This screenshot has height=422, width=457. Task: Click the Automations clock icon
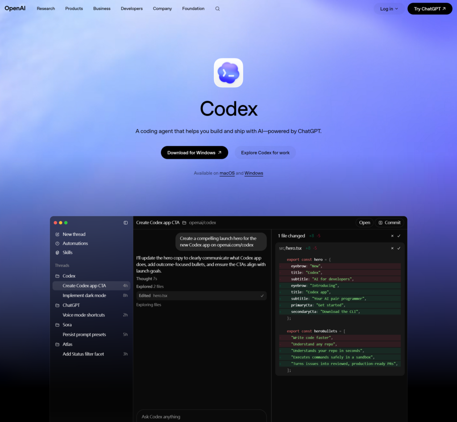point(58,243)
